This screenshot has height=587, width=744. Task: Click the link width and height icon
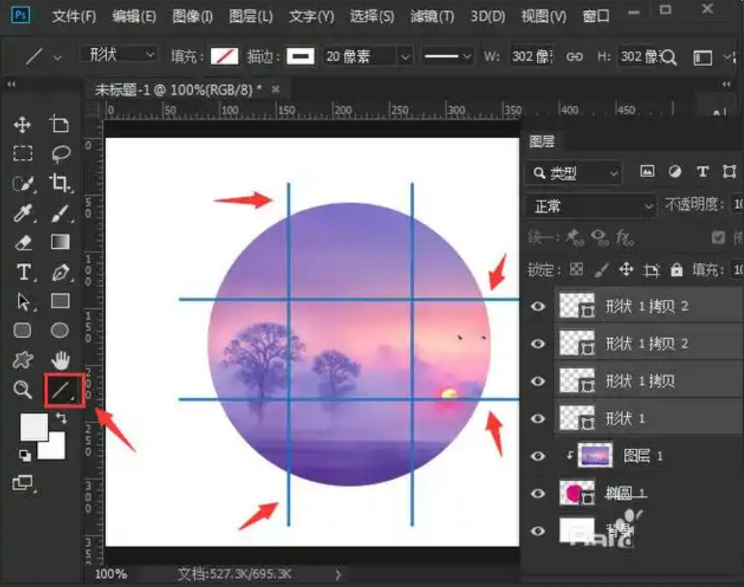(x=574, y=57)
